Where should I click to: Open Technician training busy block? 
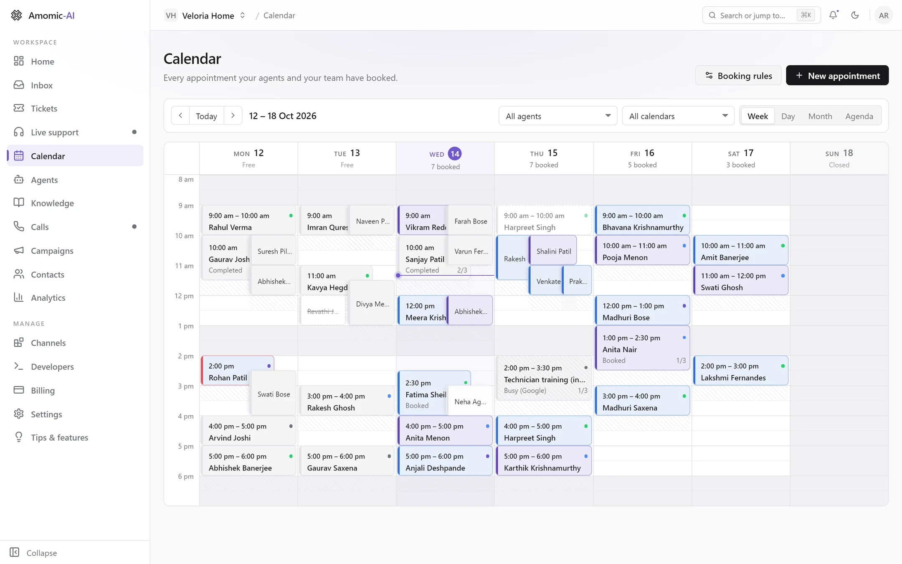[x=544, y=378]
